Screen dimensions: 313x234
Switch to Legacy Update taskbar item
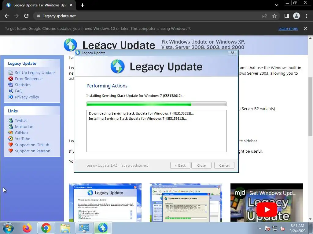coord(103,228)
